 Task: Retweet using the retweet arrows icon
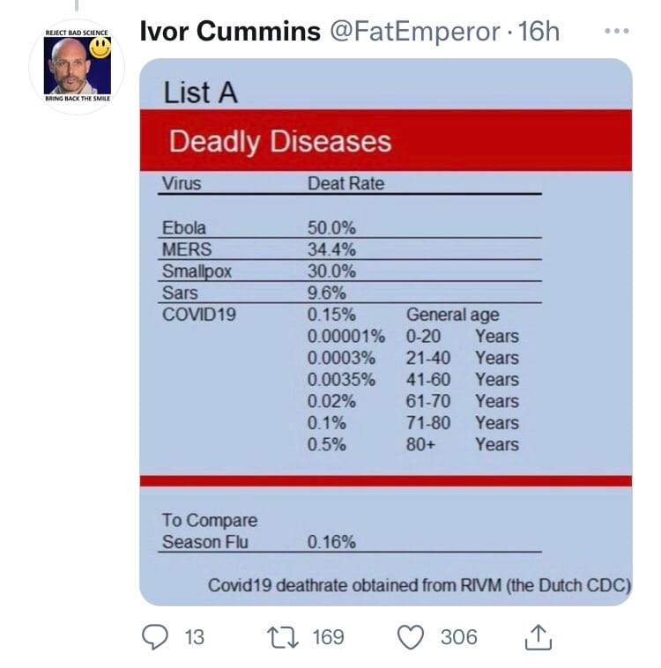pyautogui.click(x=283, y=637)
